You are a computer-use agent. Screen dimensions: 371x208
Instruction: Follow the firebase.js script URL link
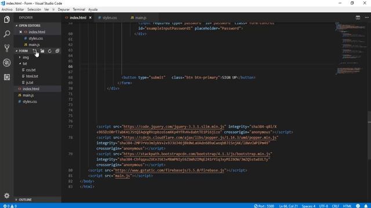pyautogui.click(x=169, y=170)
